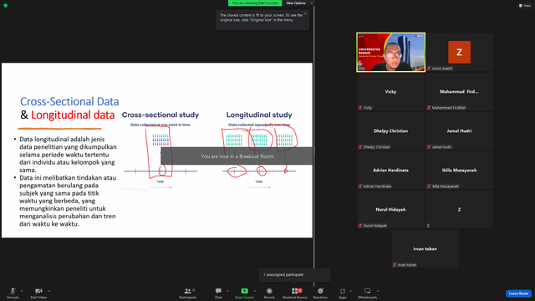This screenshot has height=301, width=535.
Task: Click muted mic icon on Jamal Hudri's tile
Action: click(x=429, y=147)
